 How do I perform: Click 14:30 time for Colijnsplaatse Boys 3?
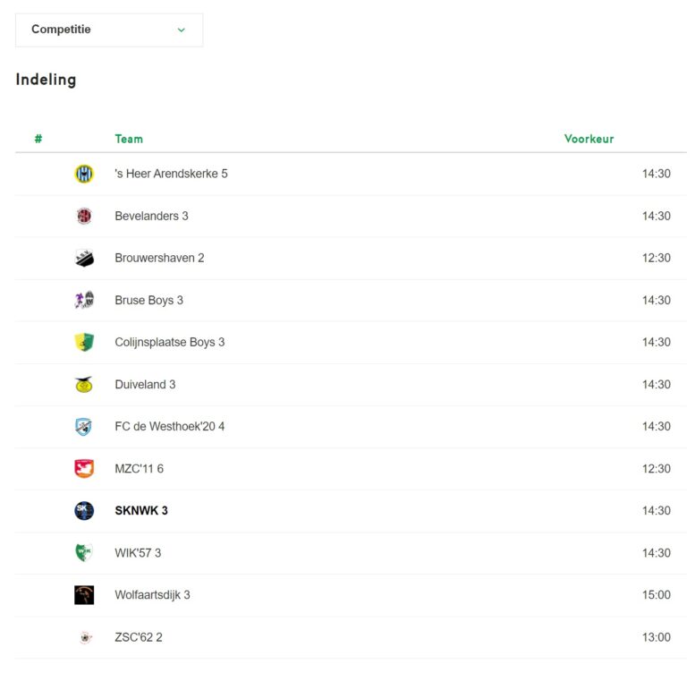pos(657,342)
